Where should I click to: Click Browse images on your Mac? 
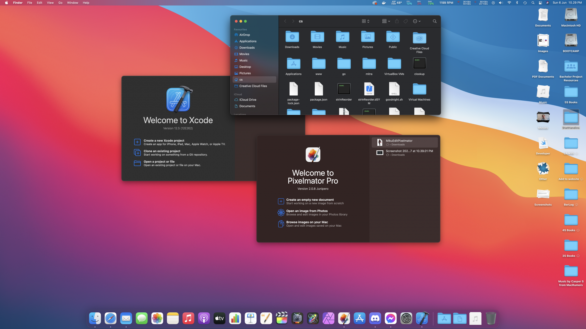click(x=309, y=224)
